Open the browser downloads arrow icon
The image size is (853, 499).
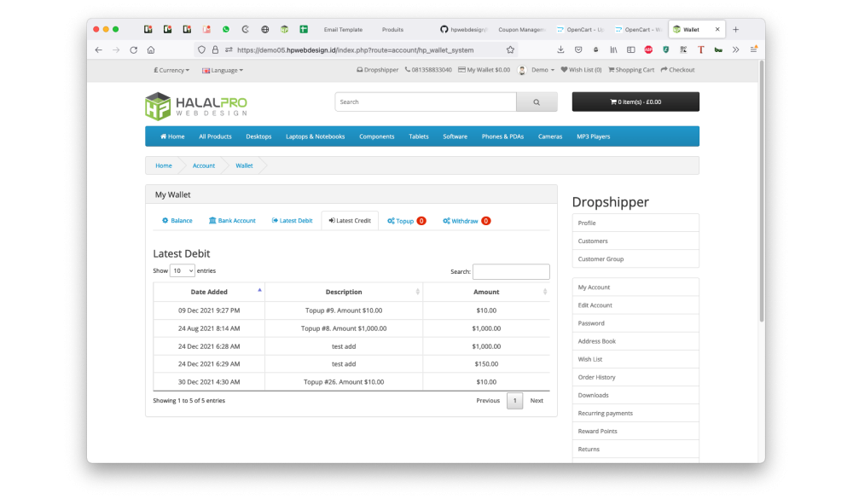[x=560, y=50]
